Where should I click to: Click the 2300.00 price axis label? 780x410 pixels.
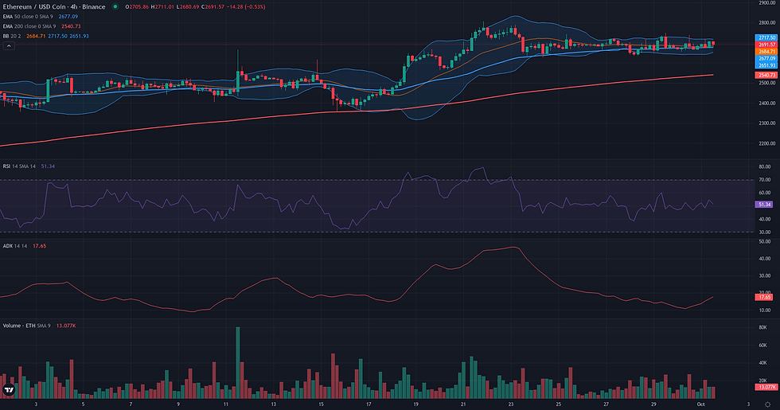pyautogui.click(x=767, y=123)
